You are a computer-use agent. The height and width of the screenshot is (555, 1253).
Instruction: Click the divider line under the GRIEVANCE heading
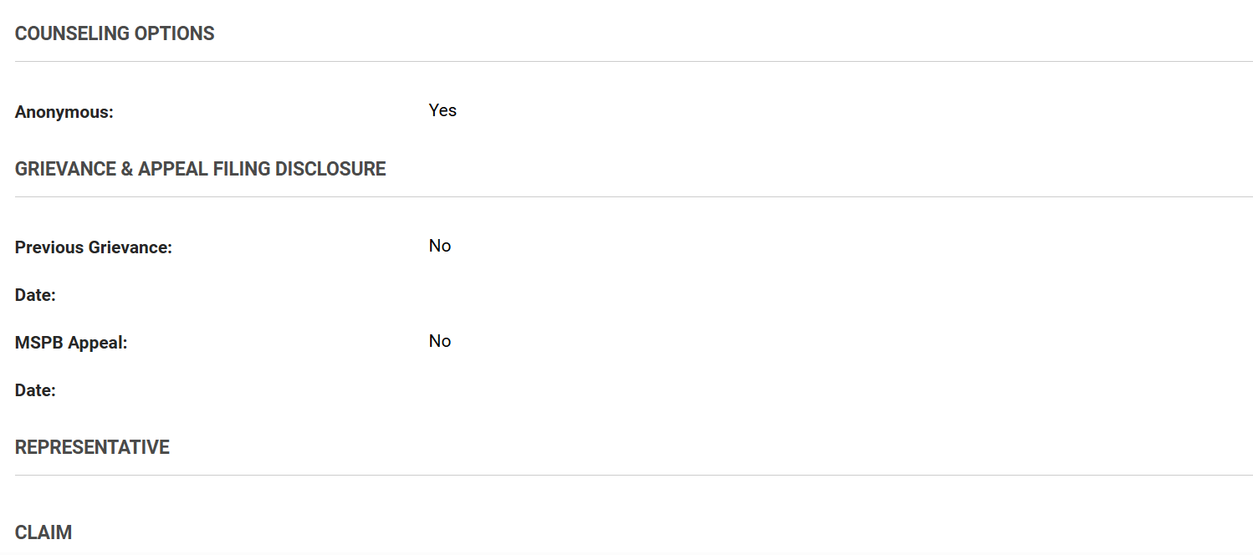point(633,197)
